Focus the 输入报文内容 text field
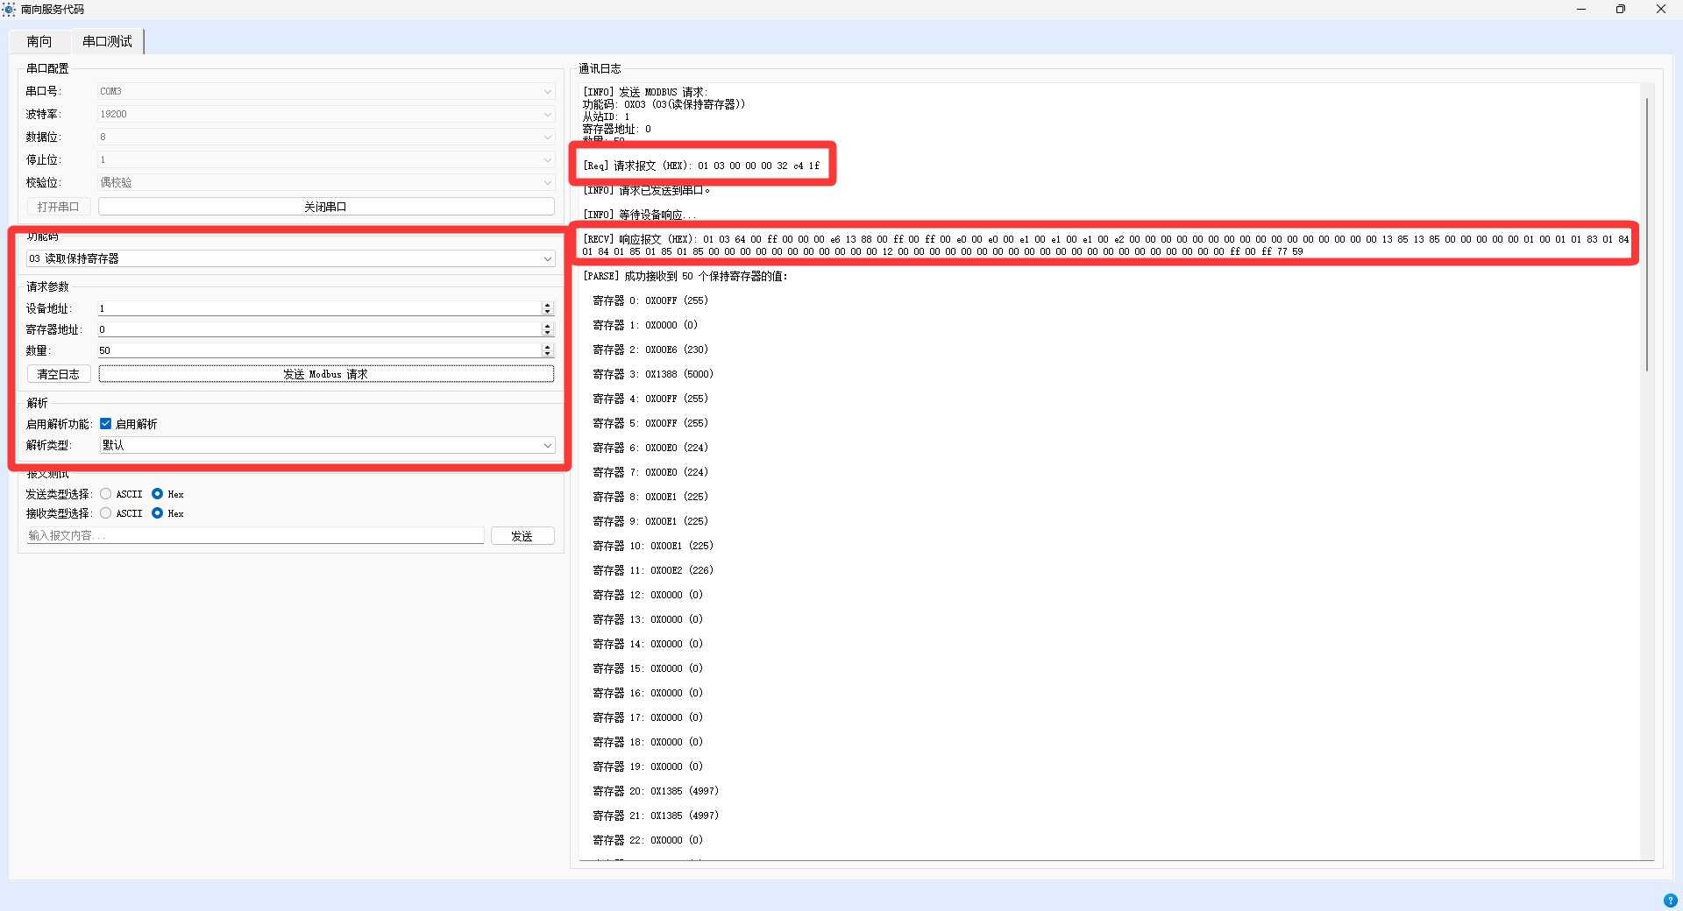The width and height of the screenshot is (1683, 911). [x=254, y=535]
